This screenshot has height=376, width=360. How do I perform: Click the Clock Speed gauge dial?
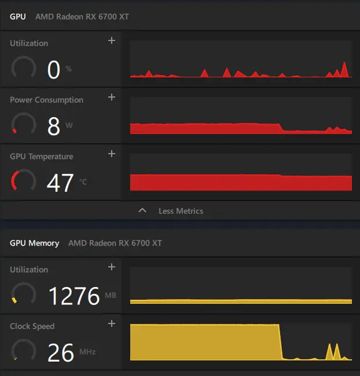[x=24, y=351]
